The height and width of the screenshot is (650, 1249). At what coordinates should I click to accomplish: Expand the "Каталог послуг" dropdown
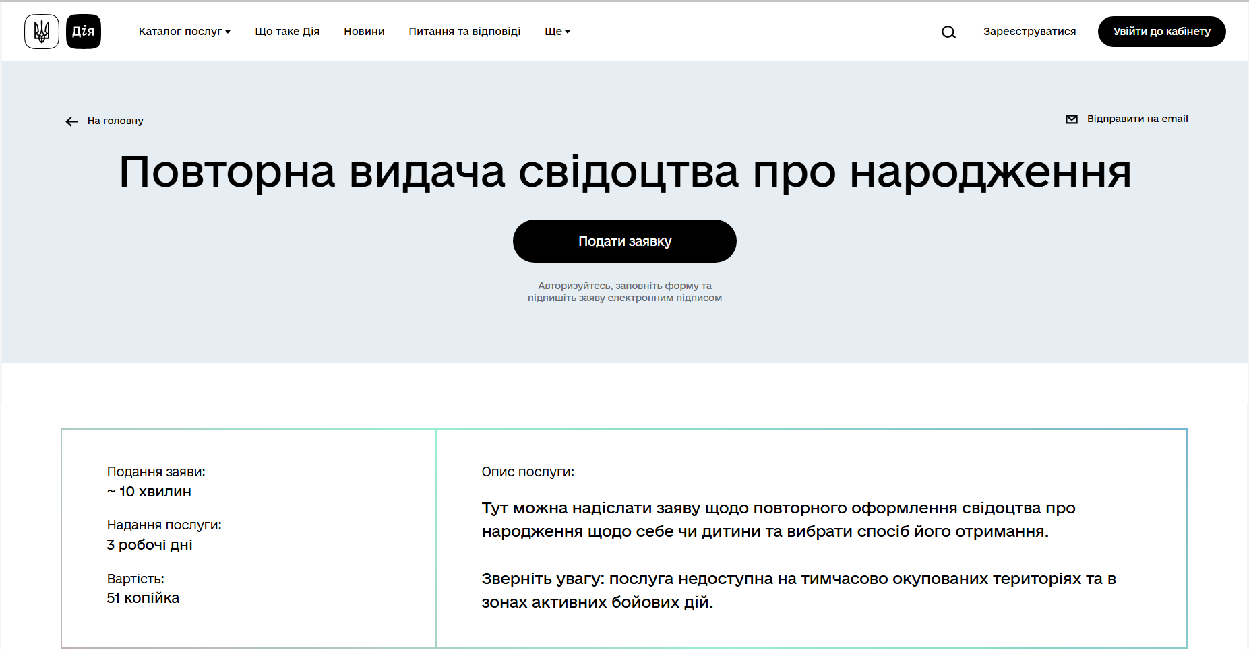click(x=183, y=31)
